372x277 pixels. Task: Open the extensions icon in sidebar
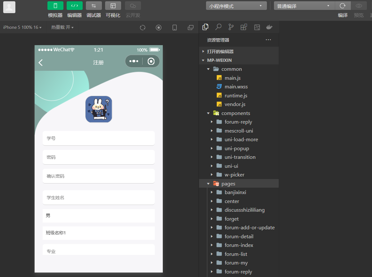tap(244, 27)
